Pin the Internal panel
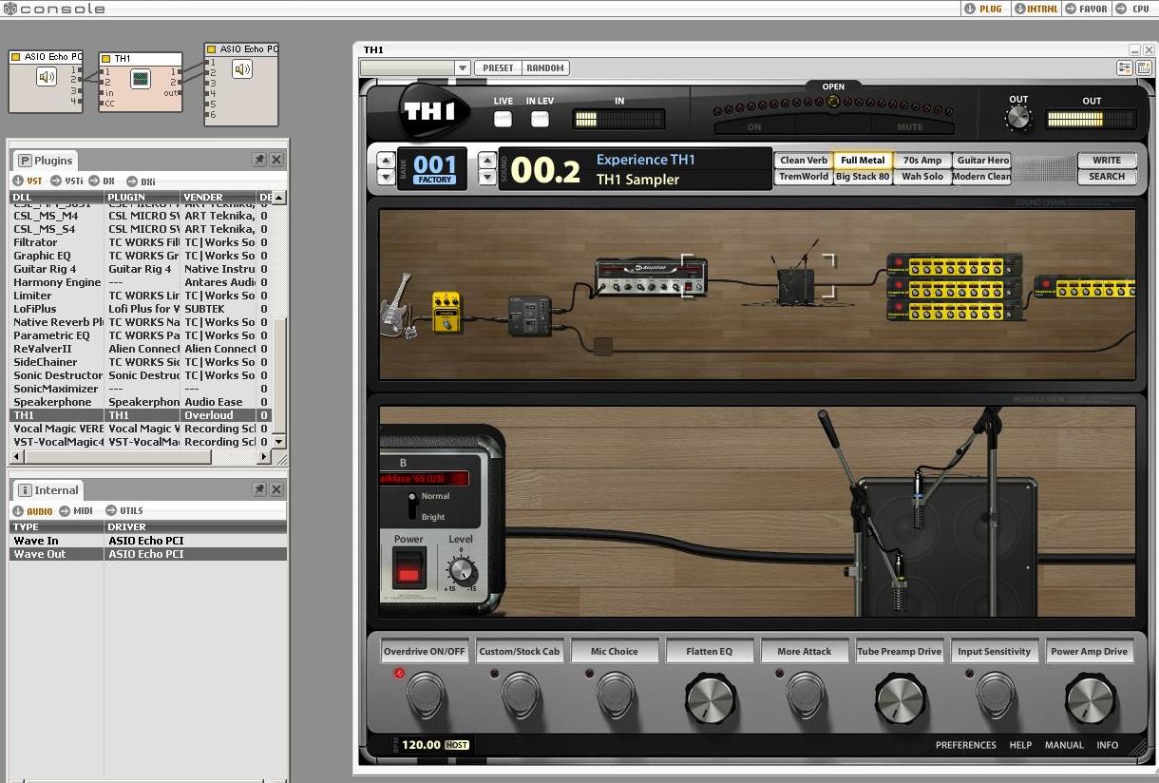Screen dimensions: 1159x783 (259, 489)
